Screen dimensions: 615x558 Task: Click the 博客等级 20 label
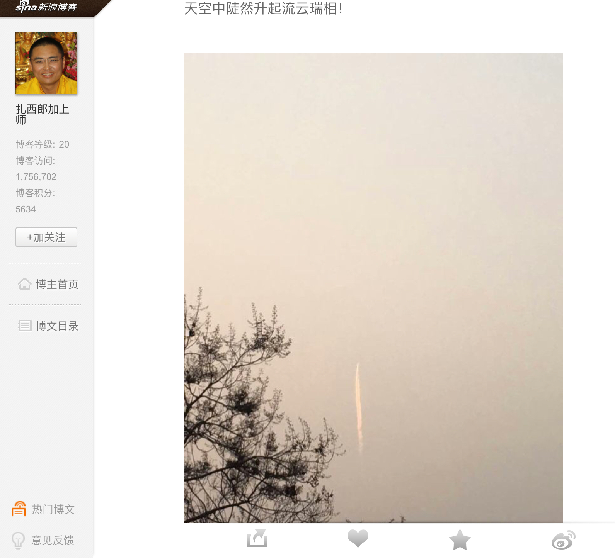(43, 144)
